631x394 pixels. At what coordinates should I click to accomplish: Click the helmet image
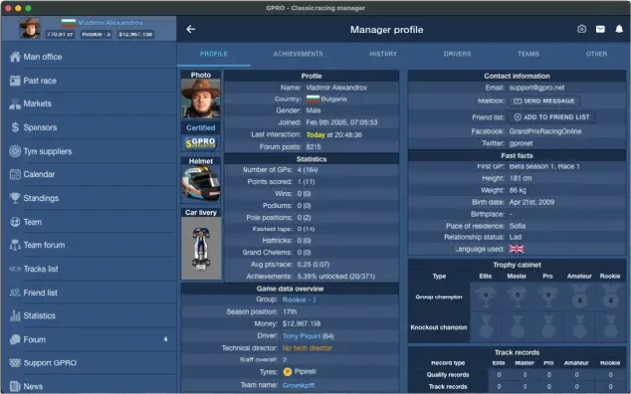tap(201, 184)
